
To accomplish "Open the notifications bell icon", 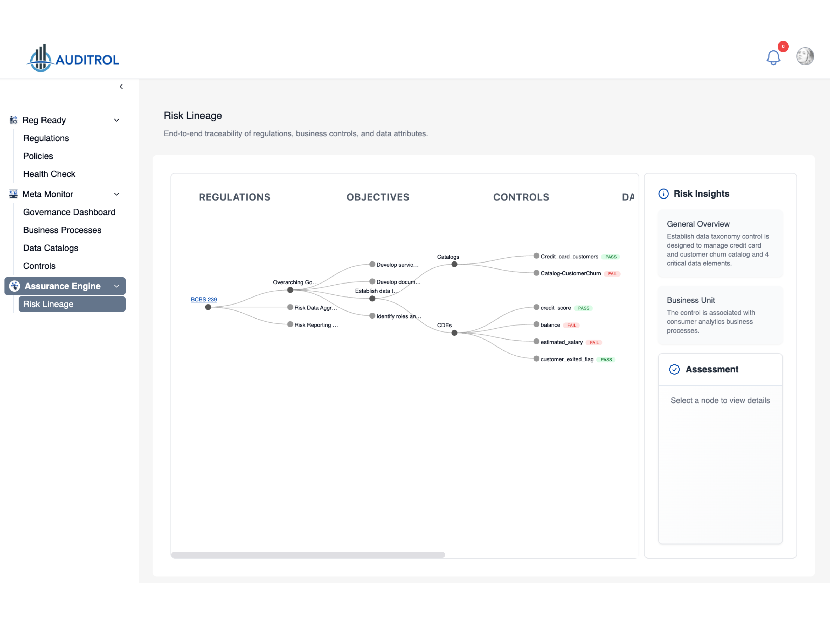I will coord(773,58).
